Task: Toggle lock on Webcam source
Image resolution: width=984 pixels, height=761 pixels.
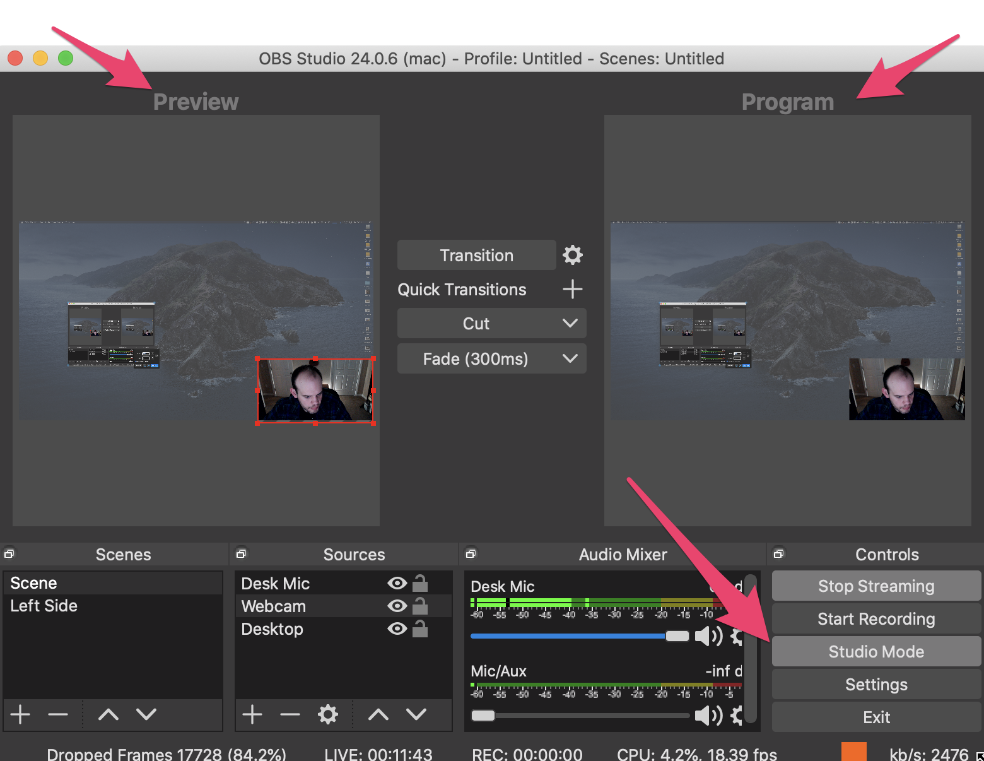Action: (x=420, y=606)
